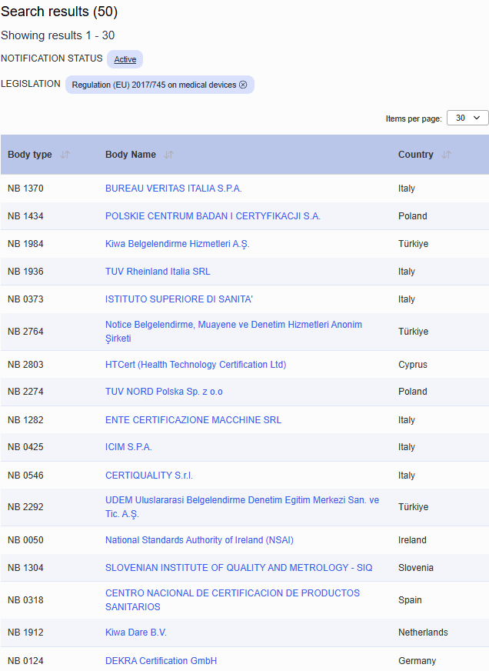The image size is (489, 671).
Task: Click Netherlands in the Country column
Action: click(423, 633)
